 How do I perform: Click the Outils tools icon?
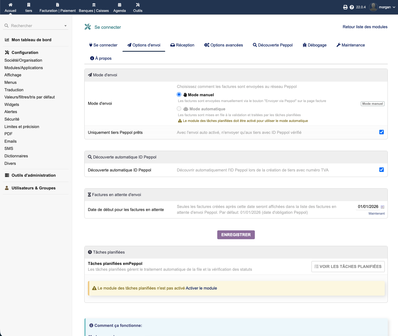click(138, 5)
